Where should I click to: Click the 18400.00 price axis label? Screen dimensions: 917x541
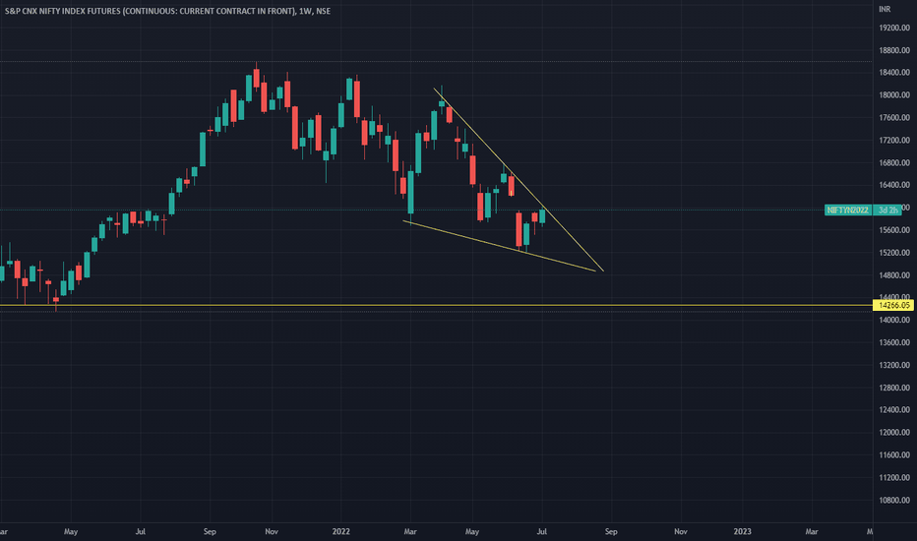(894, 73)
